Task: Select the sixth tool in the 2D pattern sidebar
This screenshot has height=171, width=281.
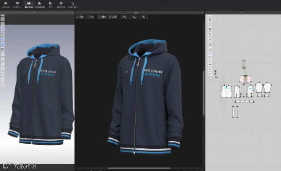Action: [x=210, y=44]
